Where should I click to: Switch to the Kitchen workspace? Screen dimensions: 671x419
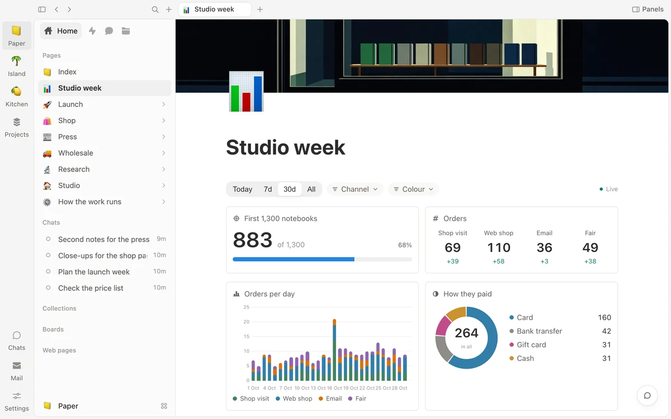(x=17, y=96)
